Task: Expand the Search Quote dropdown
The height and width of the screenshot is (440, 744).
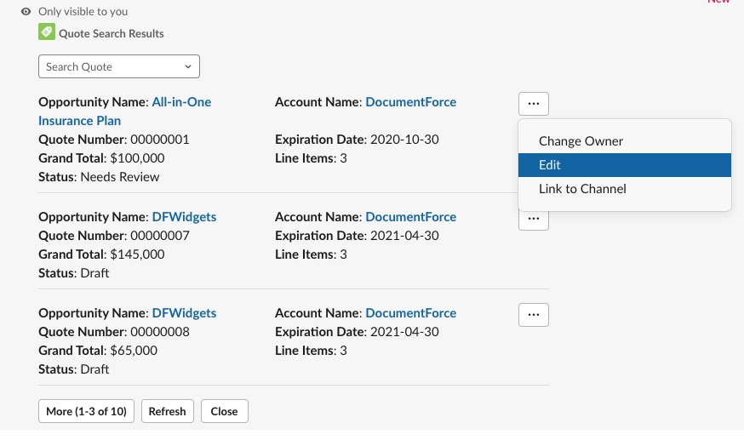Action: tap(119, 66)
